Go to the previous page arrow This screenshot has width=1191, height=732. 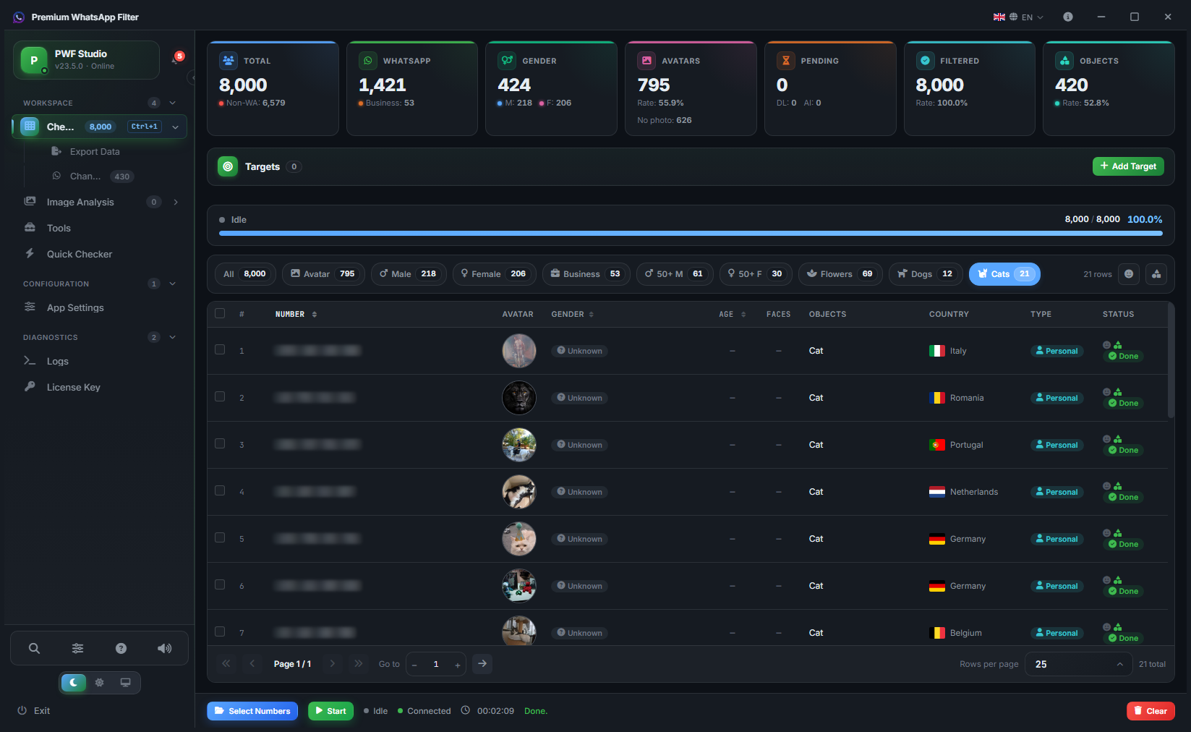coord(252,663)
